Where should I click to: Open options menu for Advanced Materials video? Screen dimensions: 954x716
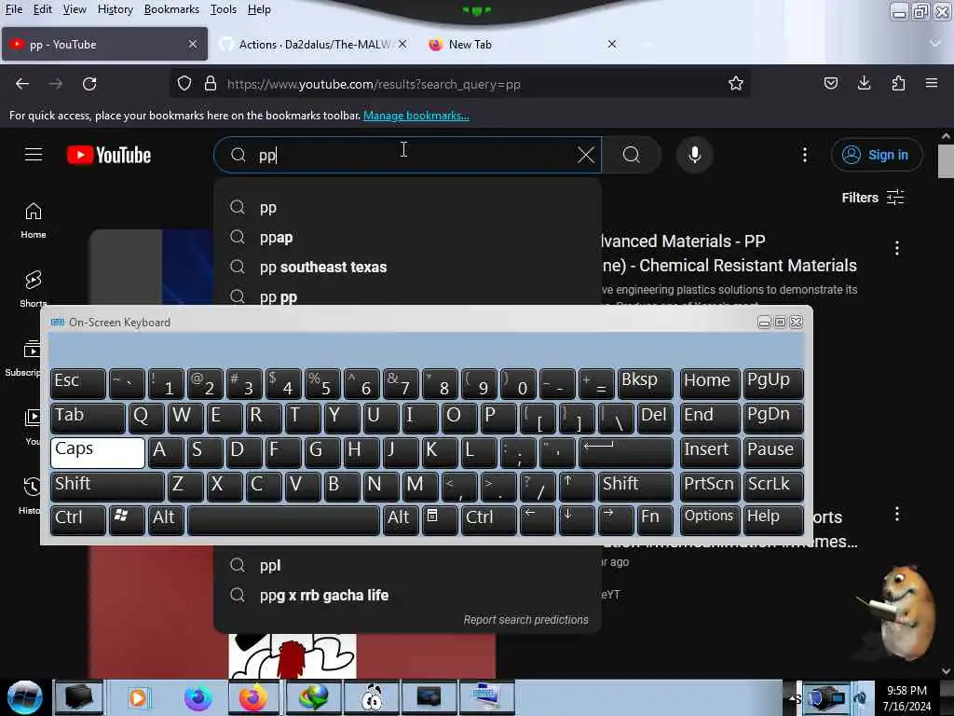[x=897, y=248]
